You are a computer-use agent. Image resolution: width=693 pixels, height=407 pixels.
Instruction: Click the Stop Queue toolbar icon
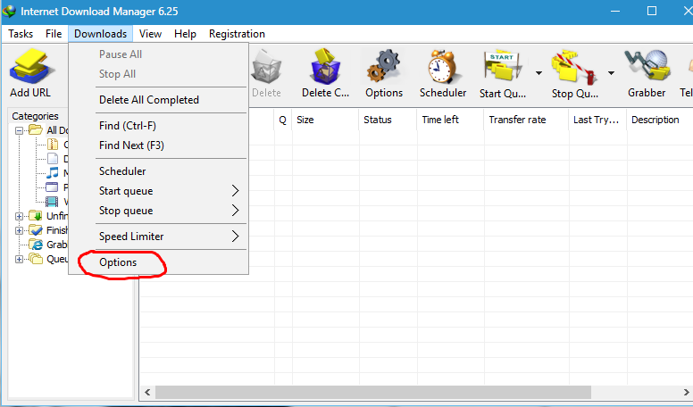tap(574, 66)
